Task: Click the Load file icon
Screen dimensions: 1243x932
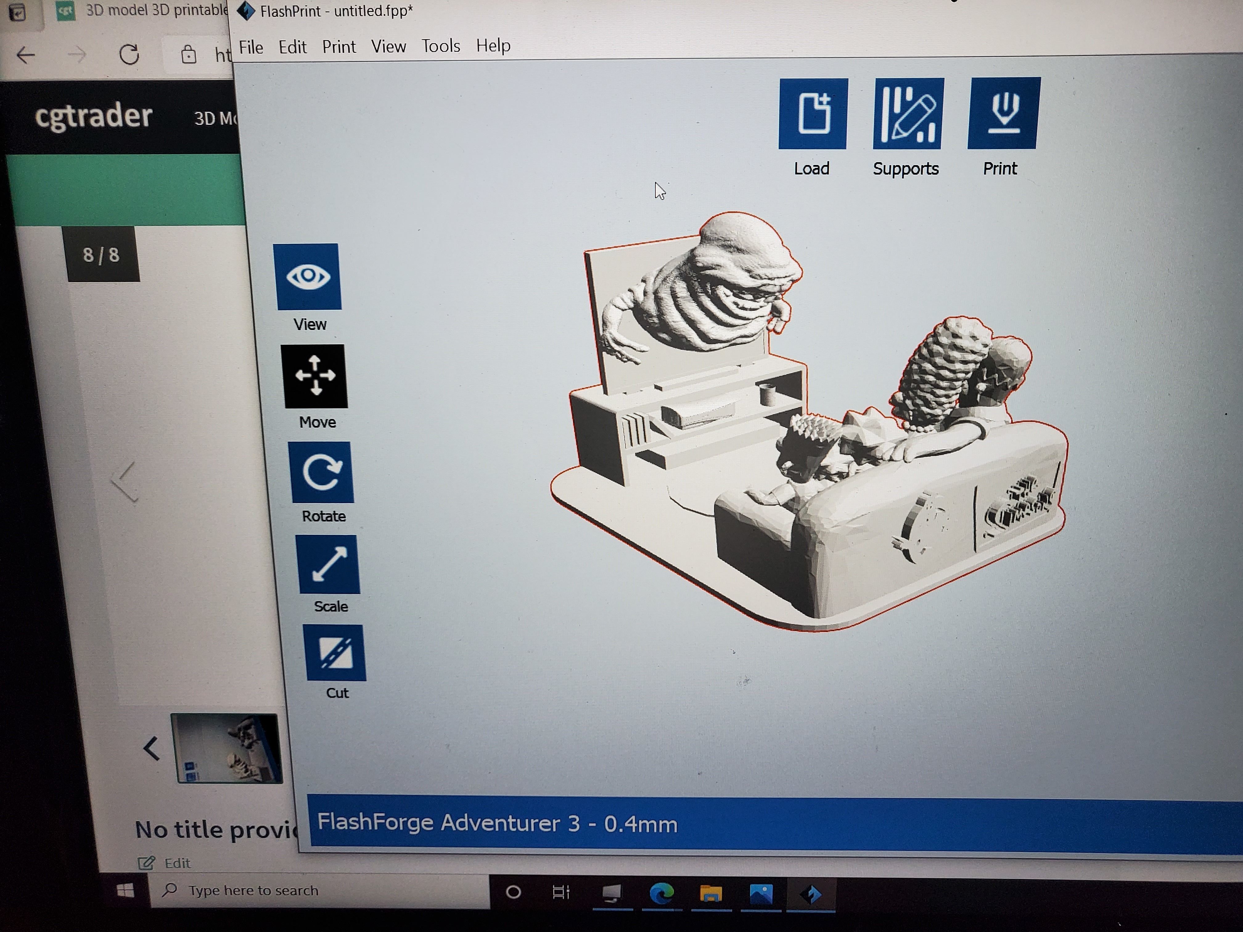Action: click(813, 114)
